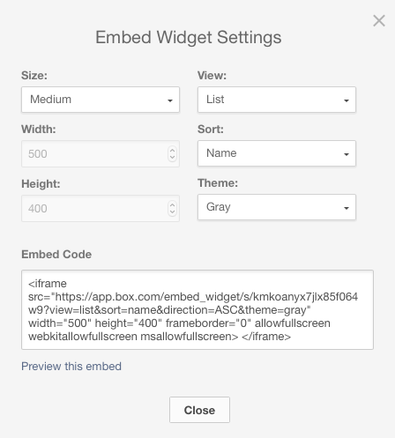Open the Sort dropdown showing Name
395x438 pixels.
click(x=277, y=153)
